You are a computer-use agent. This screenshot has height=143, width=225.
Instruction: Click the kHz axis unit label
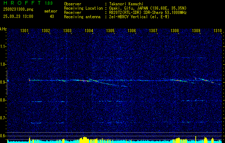3,29
